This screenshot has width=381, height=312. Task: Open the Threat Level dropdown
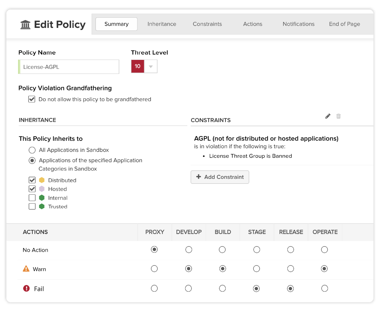click(x=151, y=66)
